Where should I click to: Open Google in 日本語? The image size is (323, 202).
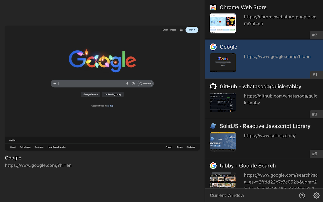tap(110, 106)
